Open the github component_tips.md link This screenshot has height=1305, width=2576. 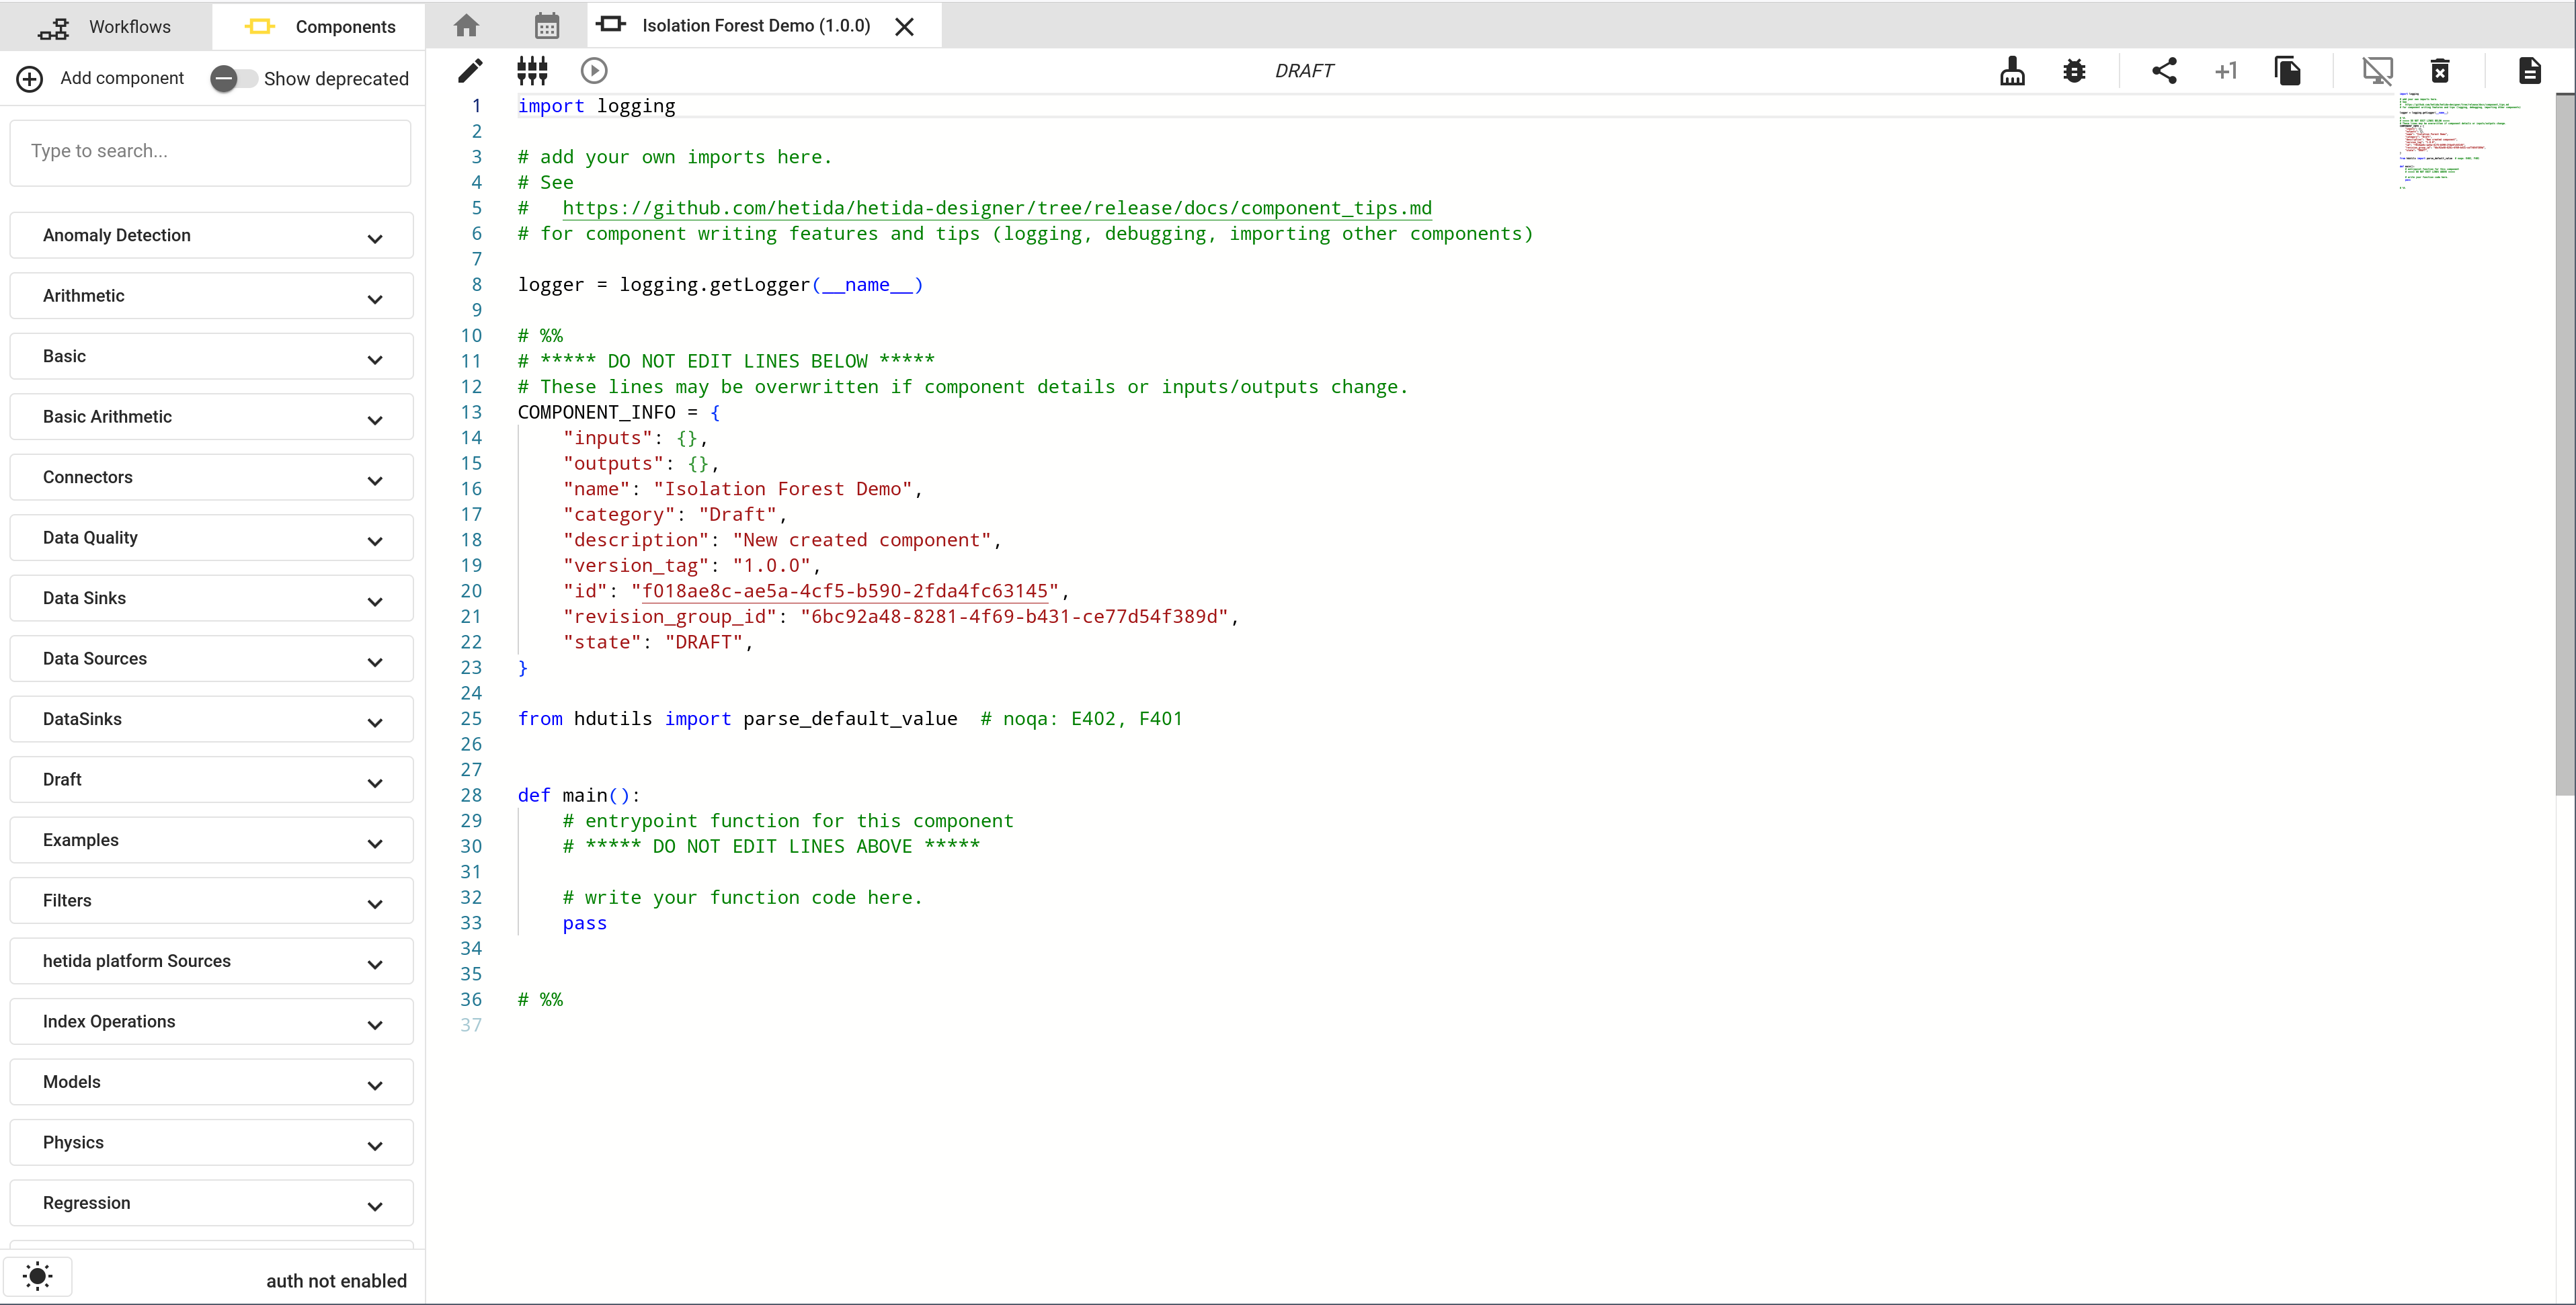coord(996,208)
